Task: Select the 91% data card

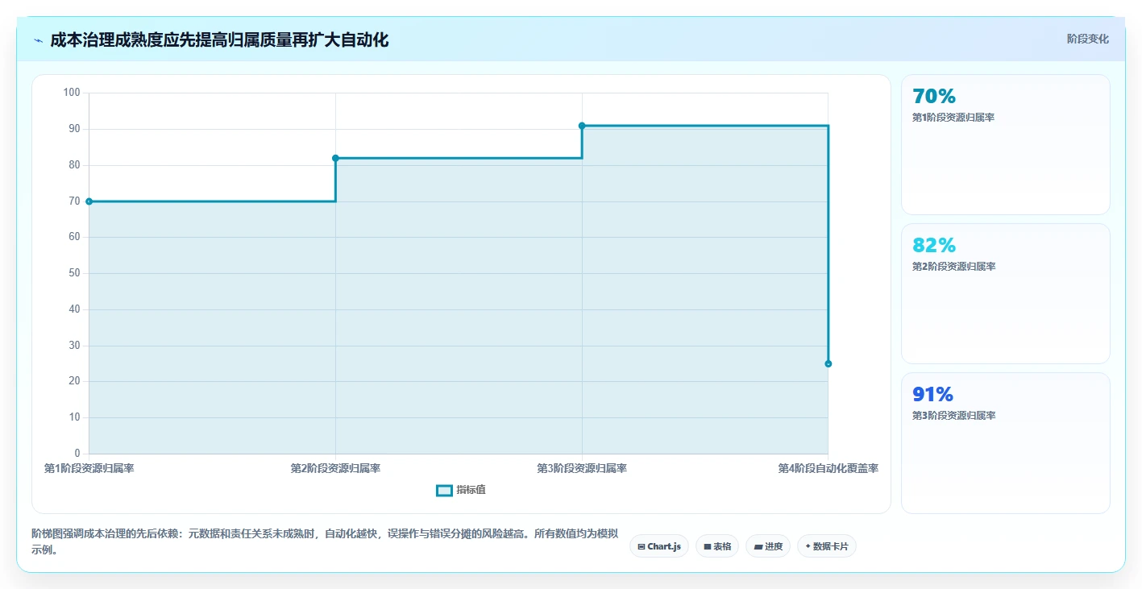Action: coord(1005,443)
